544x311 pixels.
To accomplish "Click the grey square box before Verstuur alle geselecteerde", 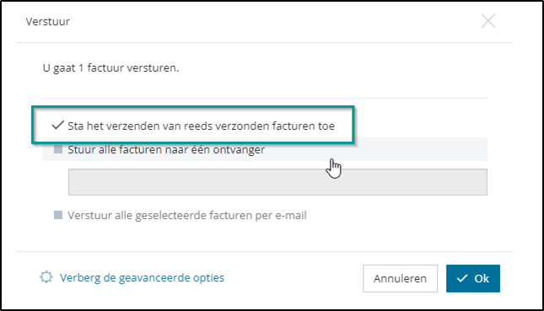I will 58,215.
